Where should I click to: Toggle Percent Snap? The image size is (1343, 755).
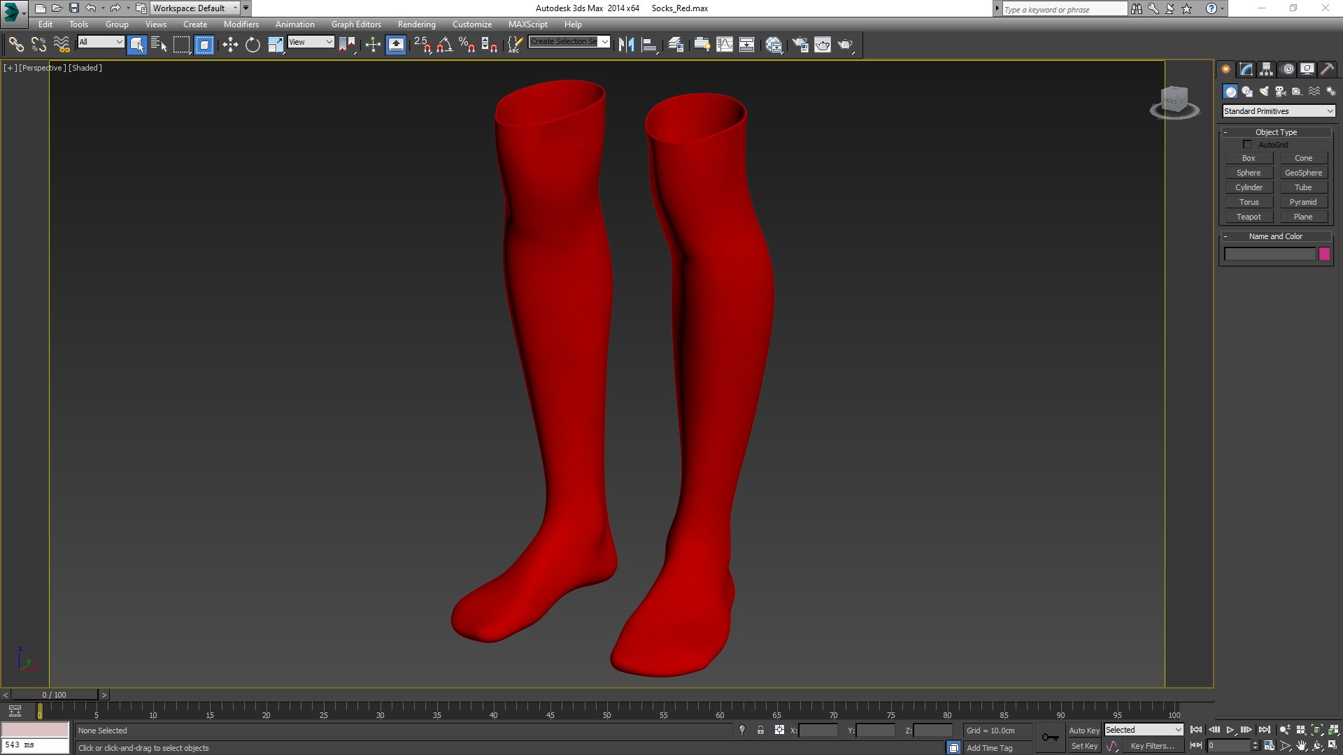[467, 45]
